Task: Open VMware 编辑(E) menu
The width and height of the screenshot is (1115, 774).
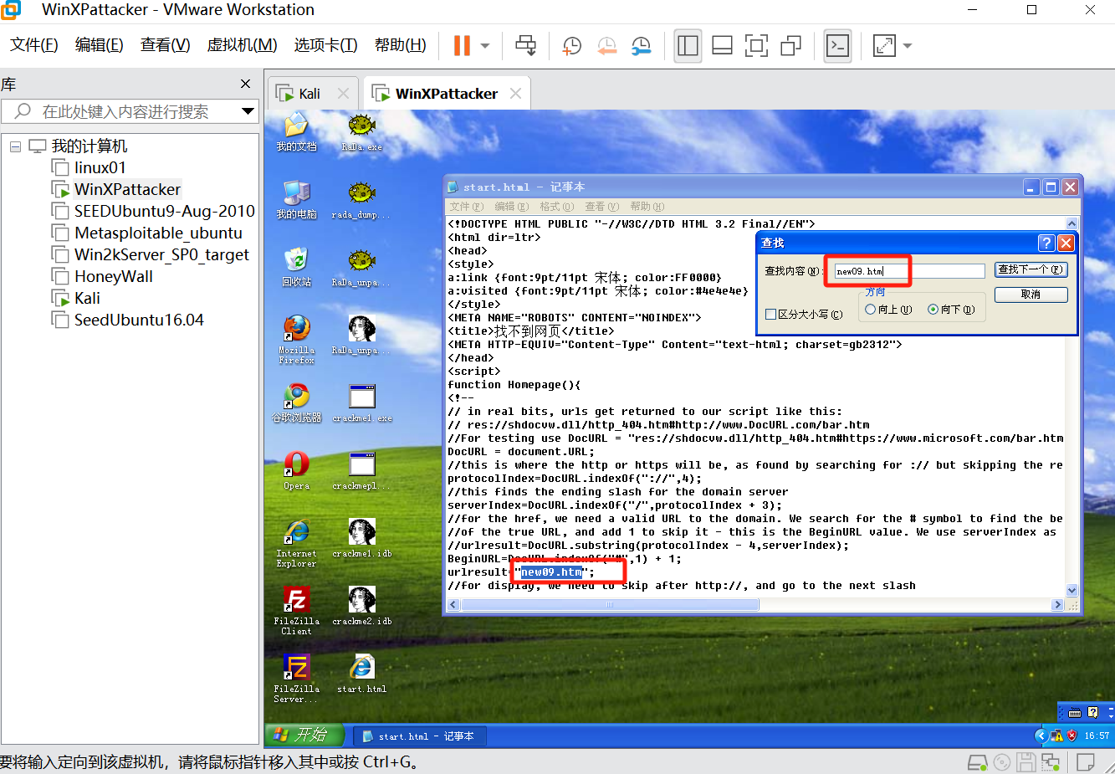Action: [99, 45]
